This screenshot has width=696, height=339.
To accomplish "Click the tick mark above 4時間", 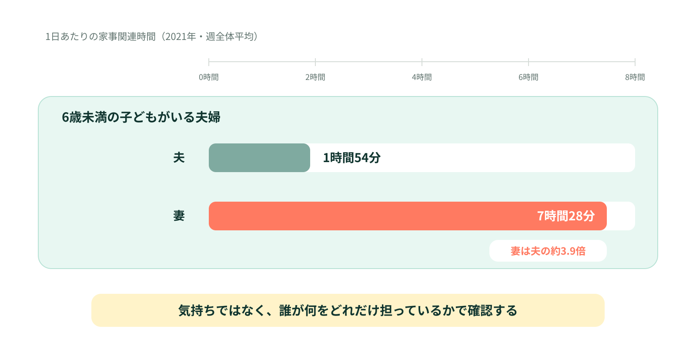I will click(x=422, y=62).
